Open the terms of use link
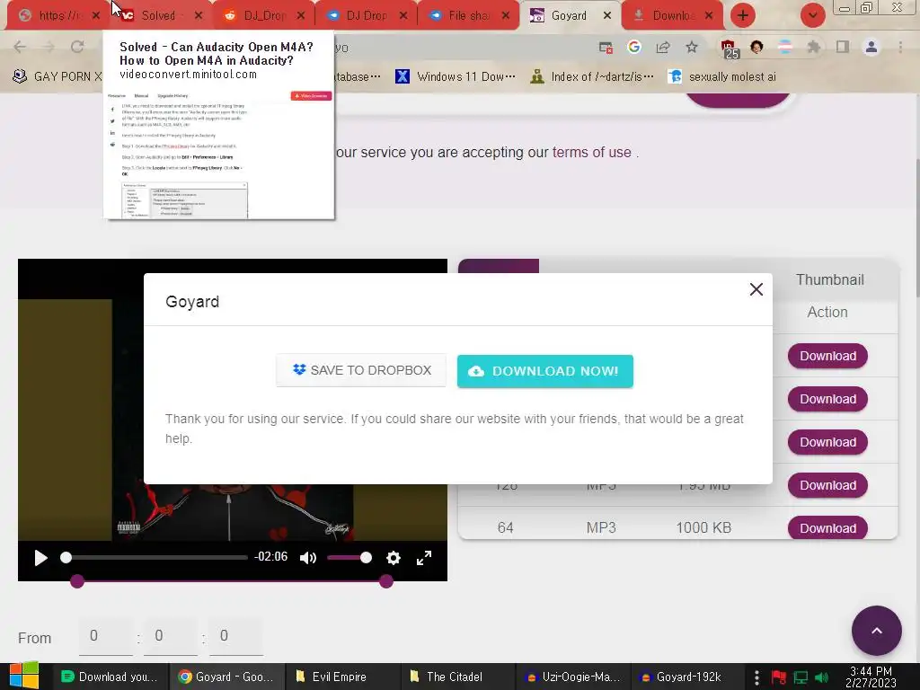Screen dimensions: 920x690 point(591,152)
